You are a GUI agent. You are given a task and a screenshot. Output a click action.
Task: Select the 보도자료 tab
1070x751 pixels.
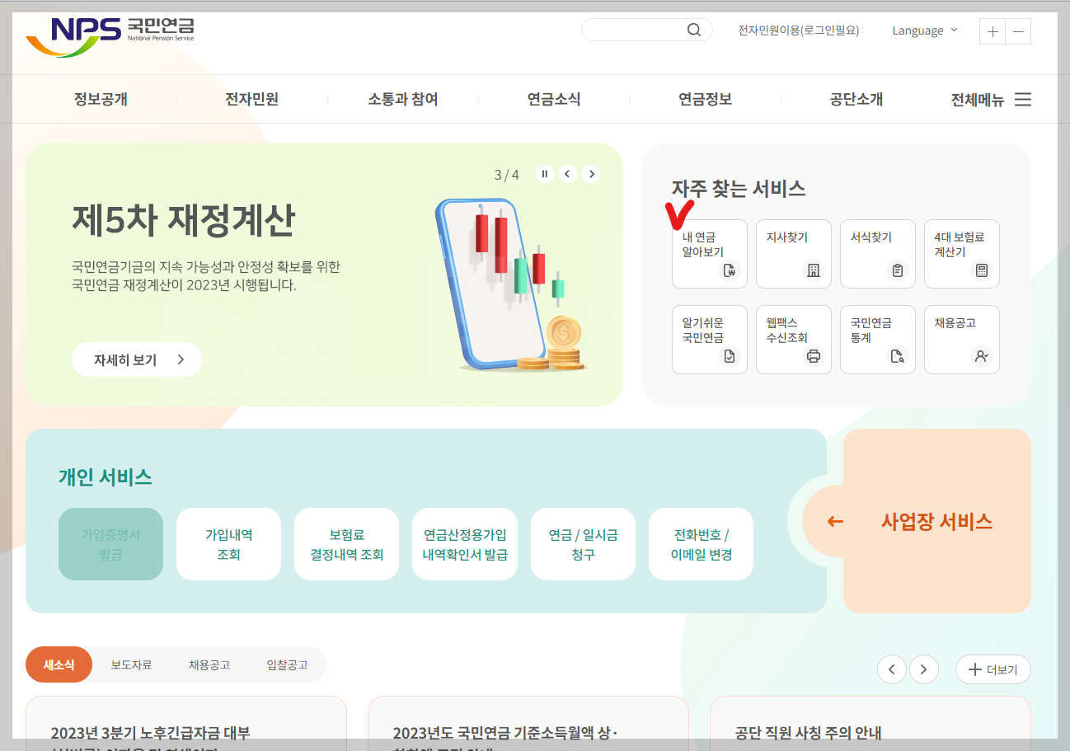coord(131,665)
